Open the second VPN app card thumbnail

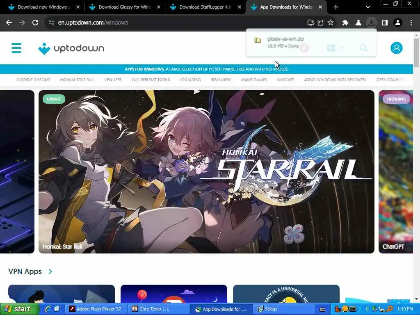point(174,294)
